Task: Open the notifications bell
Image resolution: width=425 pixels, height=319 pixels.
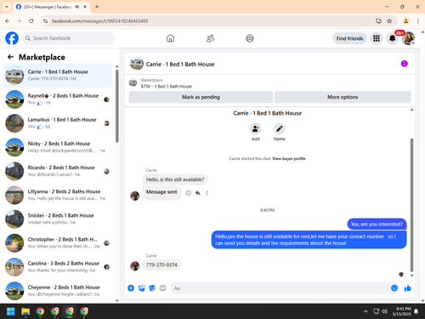Action: (x=392, y=38)
